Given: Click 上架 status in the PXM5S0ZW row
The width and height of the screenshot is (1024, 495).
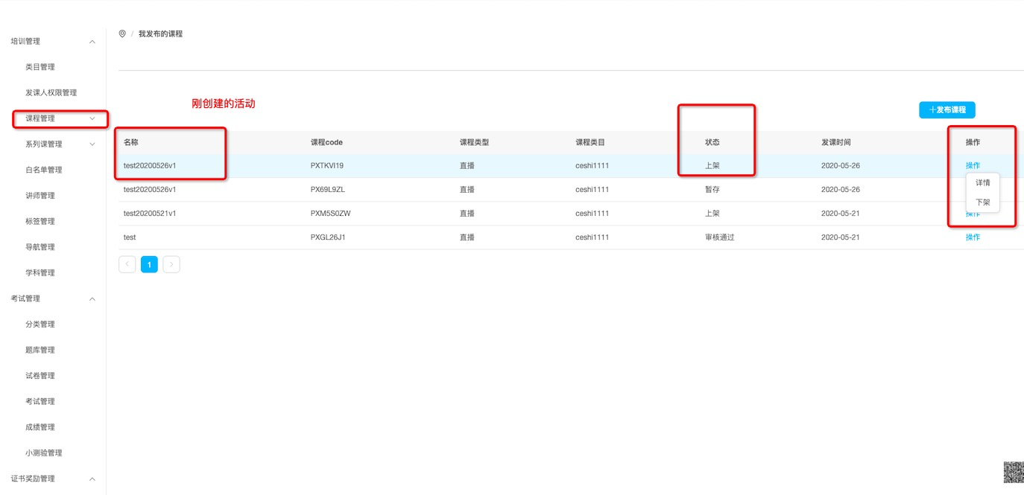Looking at the screenshot, I should pyautogui.click(x=712, y=213).
